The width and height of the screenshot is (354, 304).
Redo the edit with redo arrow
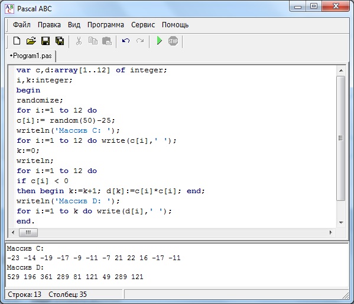[140, 41]
